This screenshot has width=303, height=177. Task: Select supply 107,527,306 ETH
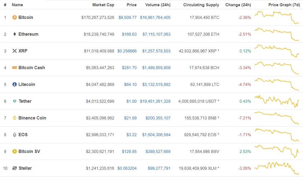pos(203,34)
